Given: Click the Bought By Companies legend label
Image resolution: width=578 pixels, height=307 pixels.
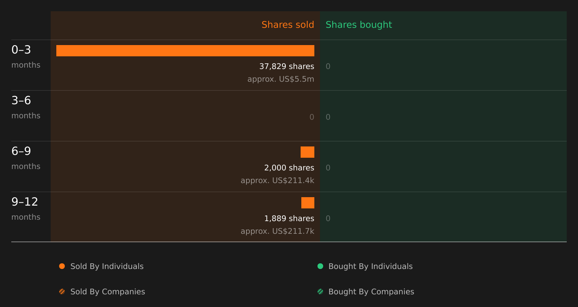Looking at the screenshot, I should point(371,292).
